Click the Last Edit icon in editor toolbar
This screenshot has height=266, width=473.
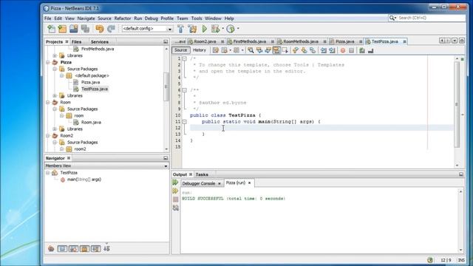(215, 50)
